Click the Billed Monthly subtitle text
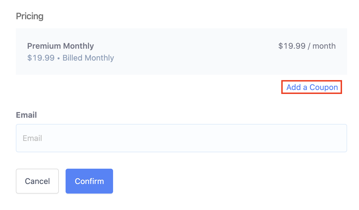 (x=88, y=58)
